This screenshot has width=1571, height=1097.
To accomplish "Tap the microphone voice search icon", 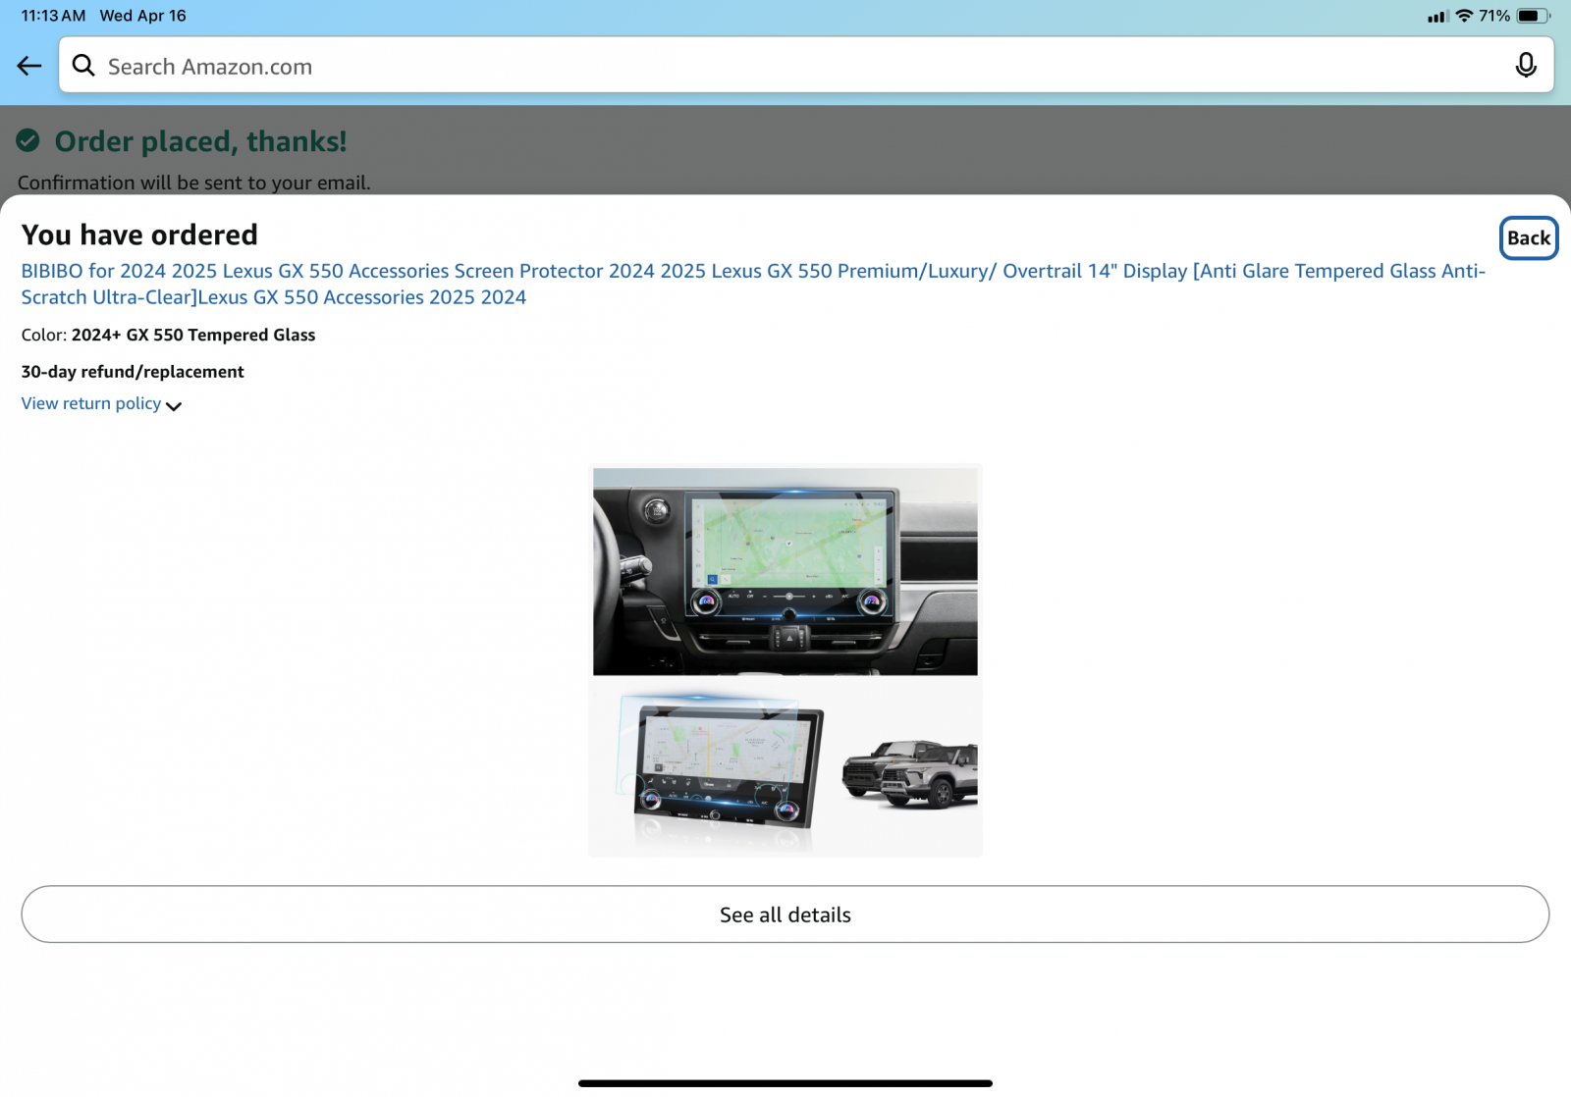I will 1525,66.
